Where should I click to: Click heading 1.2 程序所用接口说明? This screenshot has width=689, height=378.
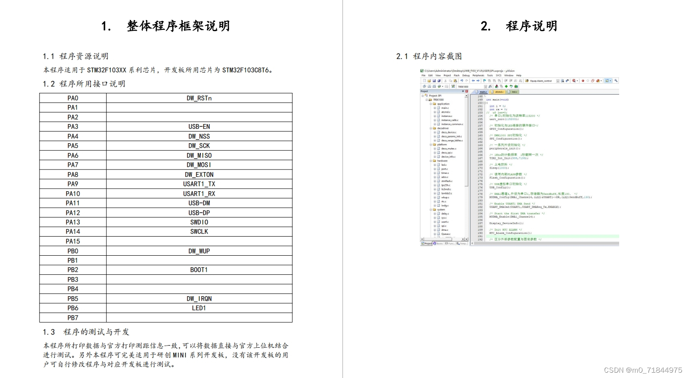84,84
